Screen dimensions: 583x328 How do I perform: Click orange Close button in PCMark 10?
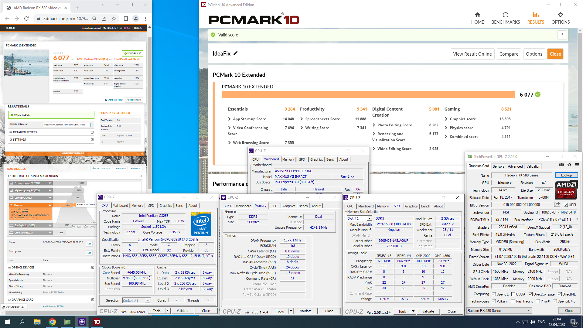(555, 54)
